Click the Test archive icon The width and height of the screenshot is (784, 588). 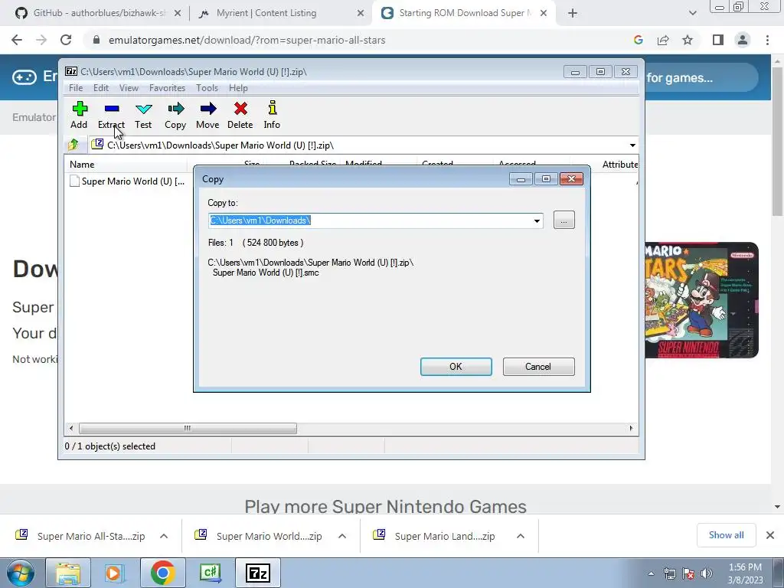[x=143, y=115]
